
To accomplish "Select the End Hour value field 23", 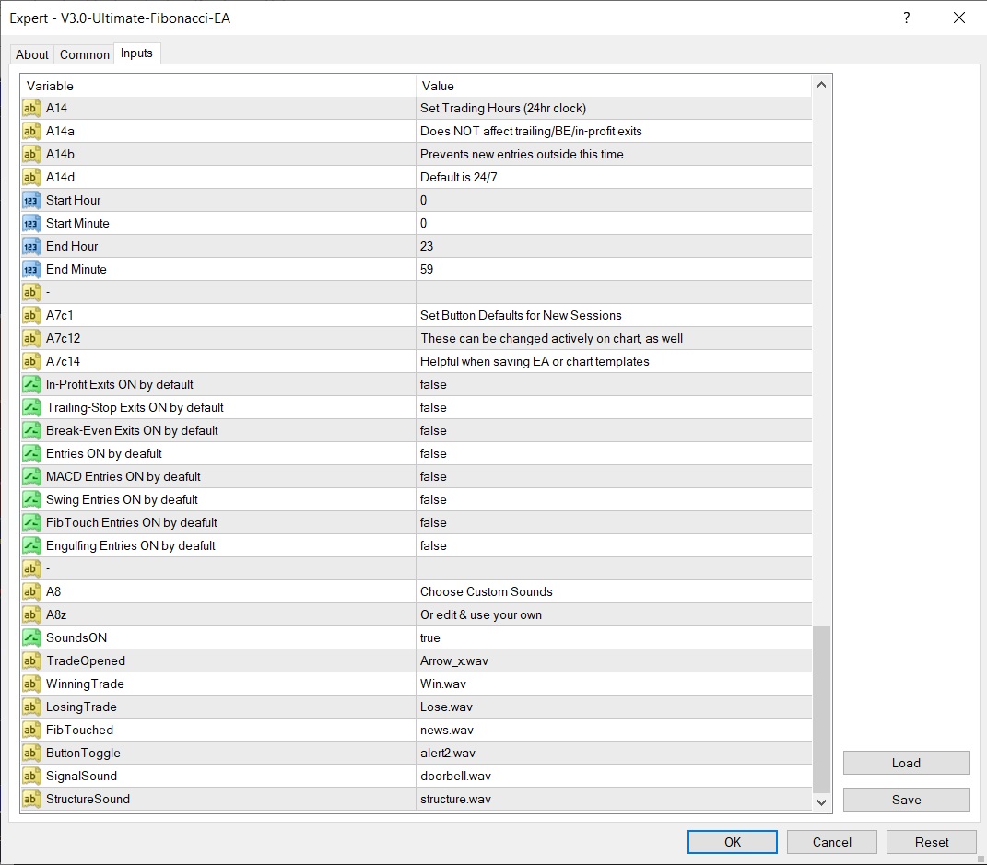I will (613, 246).
